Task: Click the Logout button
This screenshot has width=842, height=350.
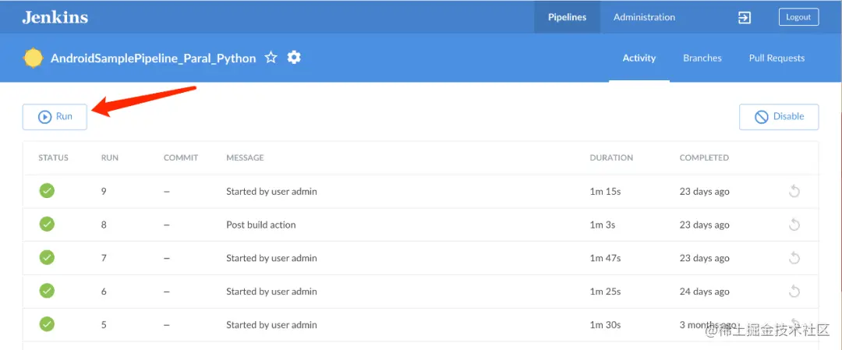Action: 798,17
